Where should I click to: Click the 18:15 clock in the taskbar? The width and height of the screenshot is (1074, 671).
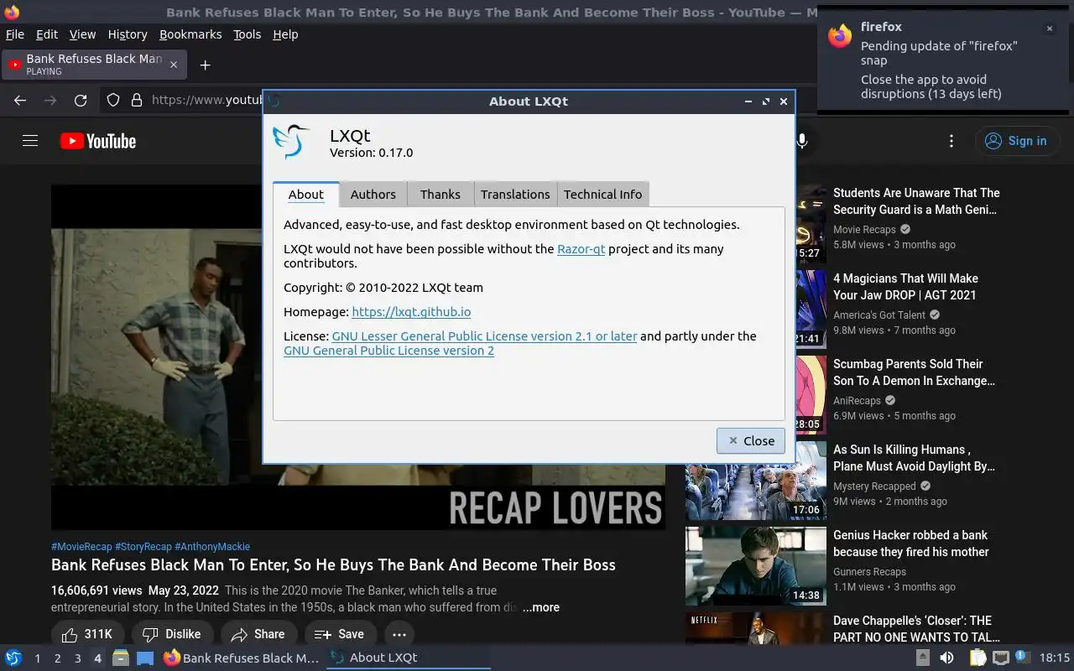pyautogui.click(x=1055, y=658)
